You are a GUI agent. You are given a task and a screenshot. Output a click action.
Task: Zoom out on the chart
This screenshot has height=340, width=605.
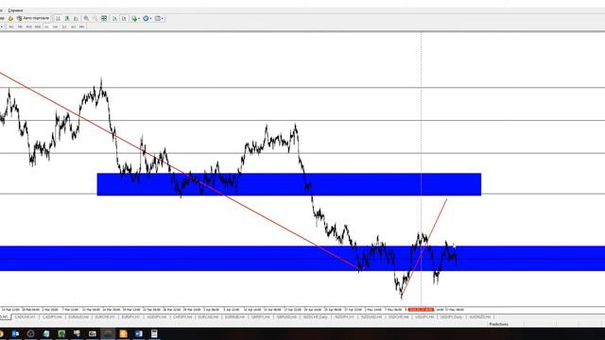click(95, 18)
